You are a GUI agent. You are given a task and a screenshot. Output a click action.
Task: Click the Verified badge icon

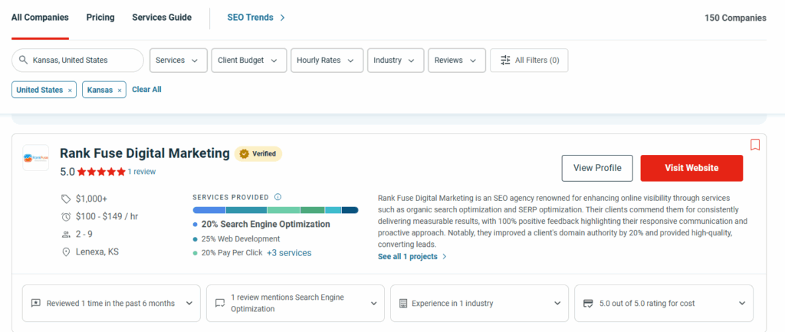(x=245, y=153)
